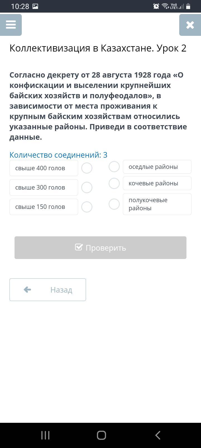
Task: Close the lesson with X icon
Action: [x=190, y=25]
